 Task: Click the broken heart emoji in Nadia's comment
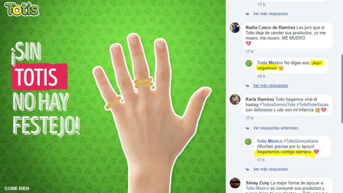248,43
